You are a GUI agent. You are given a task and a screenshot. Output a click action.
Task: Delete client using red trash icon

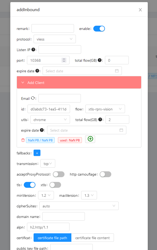23,140
